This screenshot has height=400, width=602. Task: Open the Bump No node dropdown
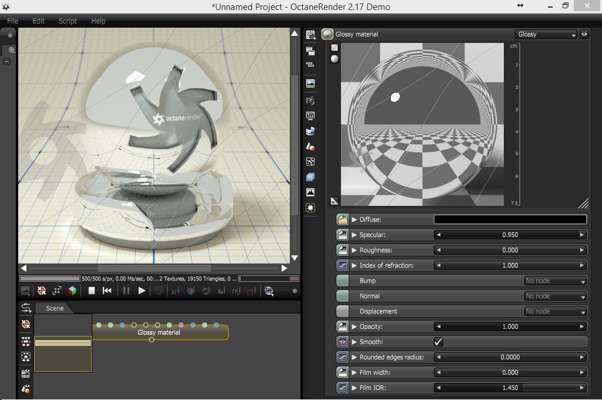[555, 281]
